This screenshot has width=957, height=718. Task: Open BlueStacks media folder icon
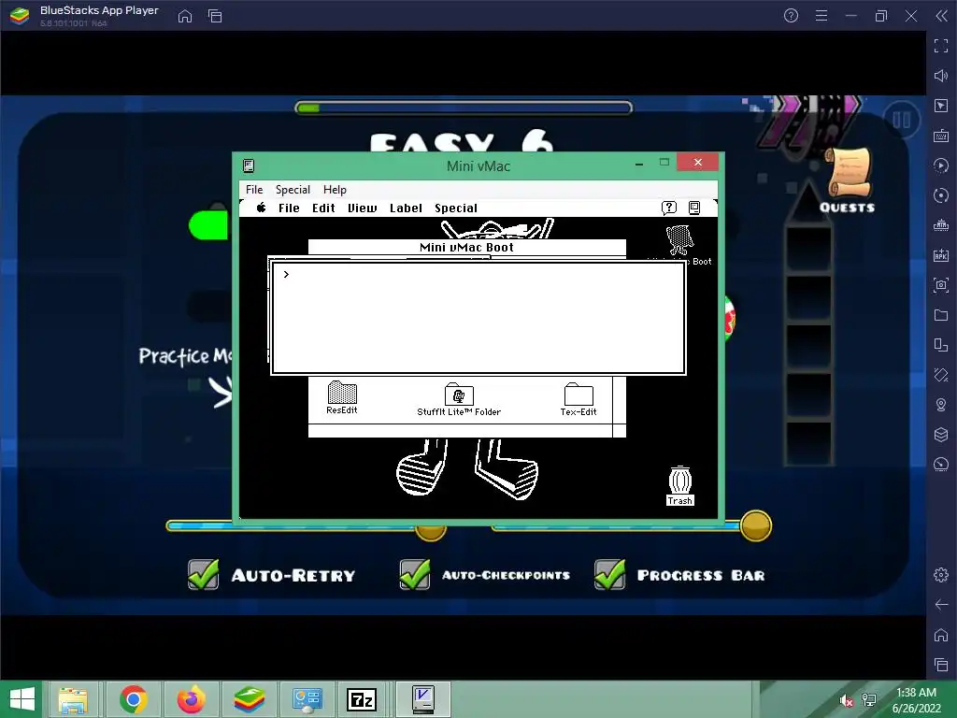[x=941, y=315]
